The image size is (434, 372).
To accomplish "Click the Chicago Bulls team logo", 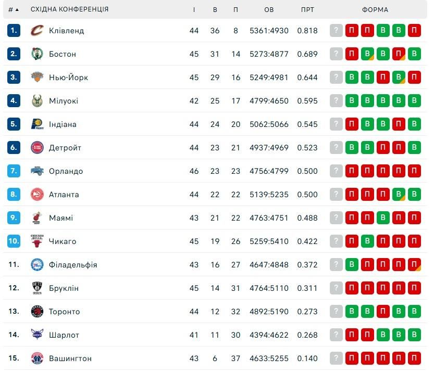I will pyautogui.click(x=36, y=241).
